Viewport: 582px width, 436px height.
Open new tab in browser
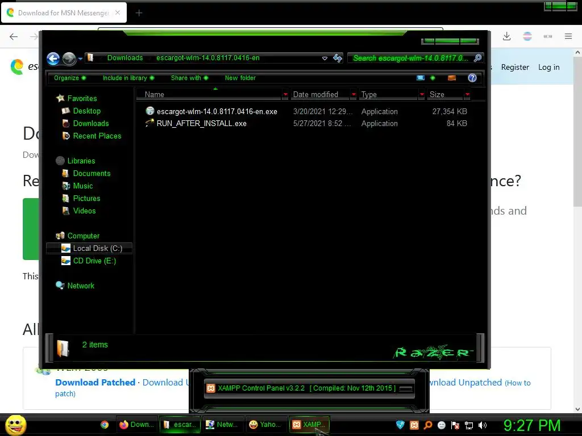pyautogui.click(x=139, y=13)
